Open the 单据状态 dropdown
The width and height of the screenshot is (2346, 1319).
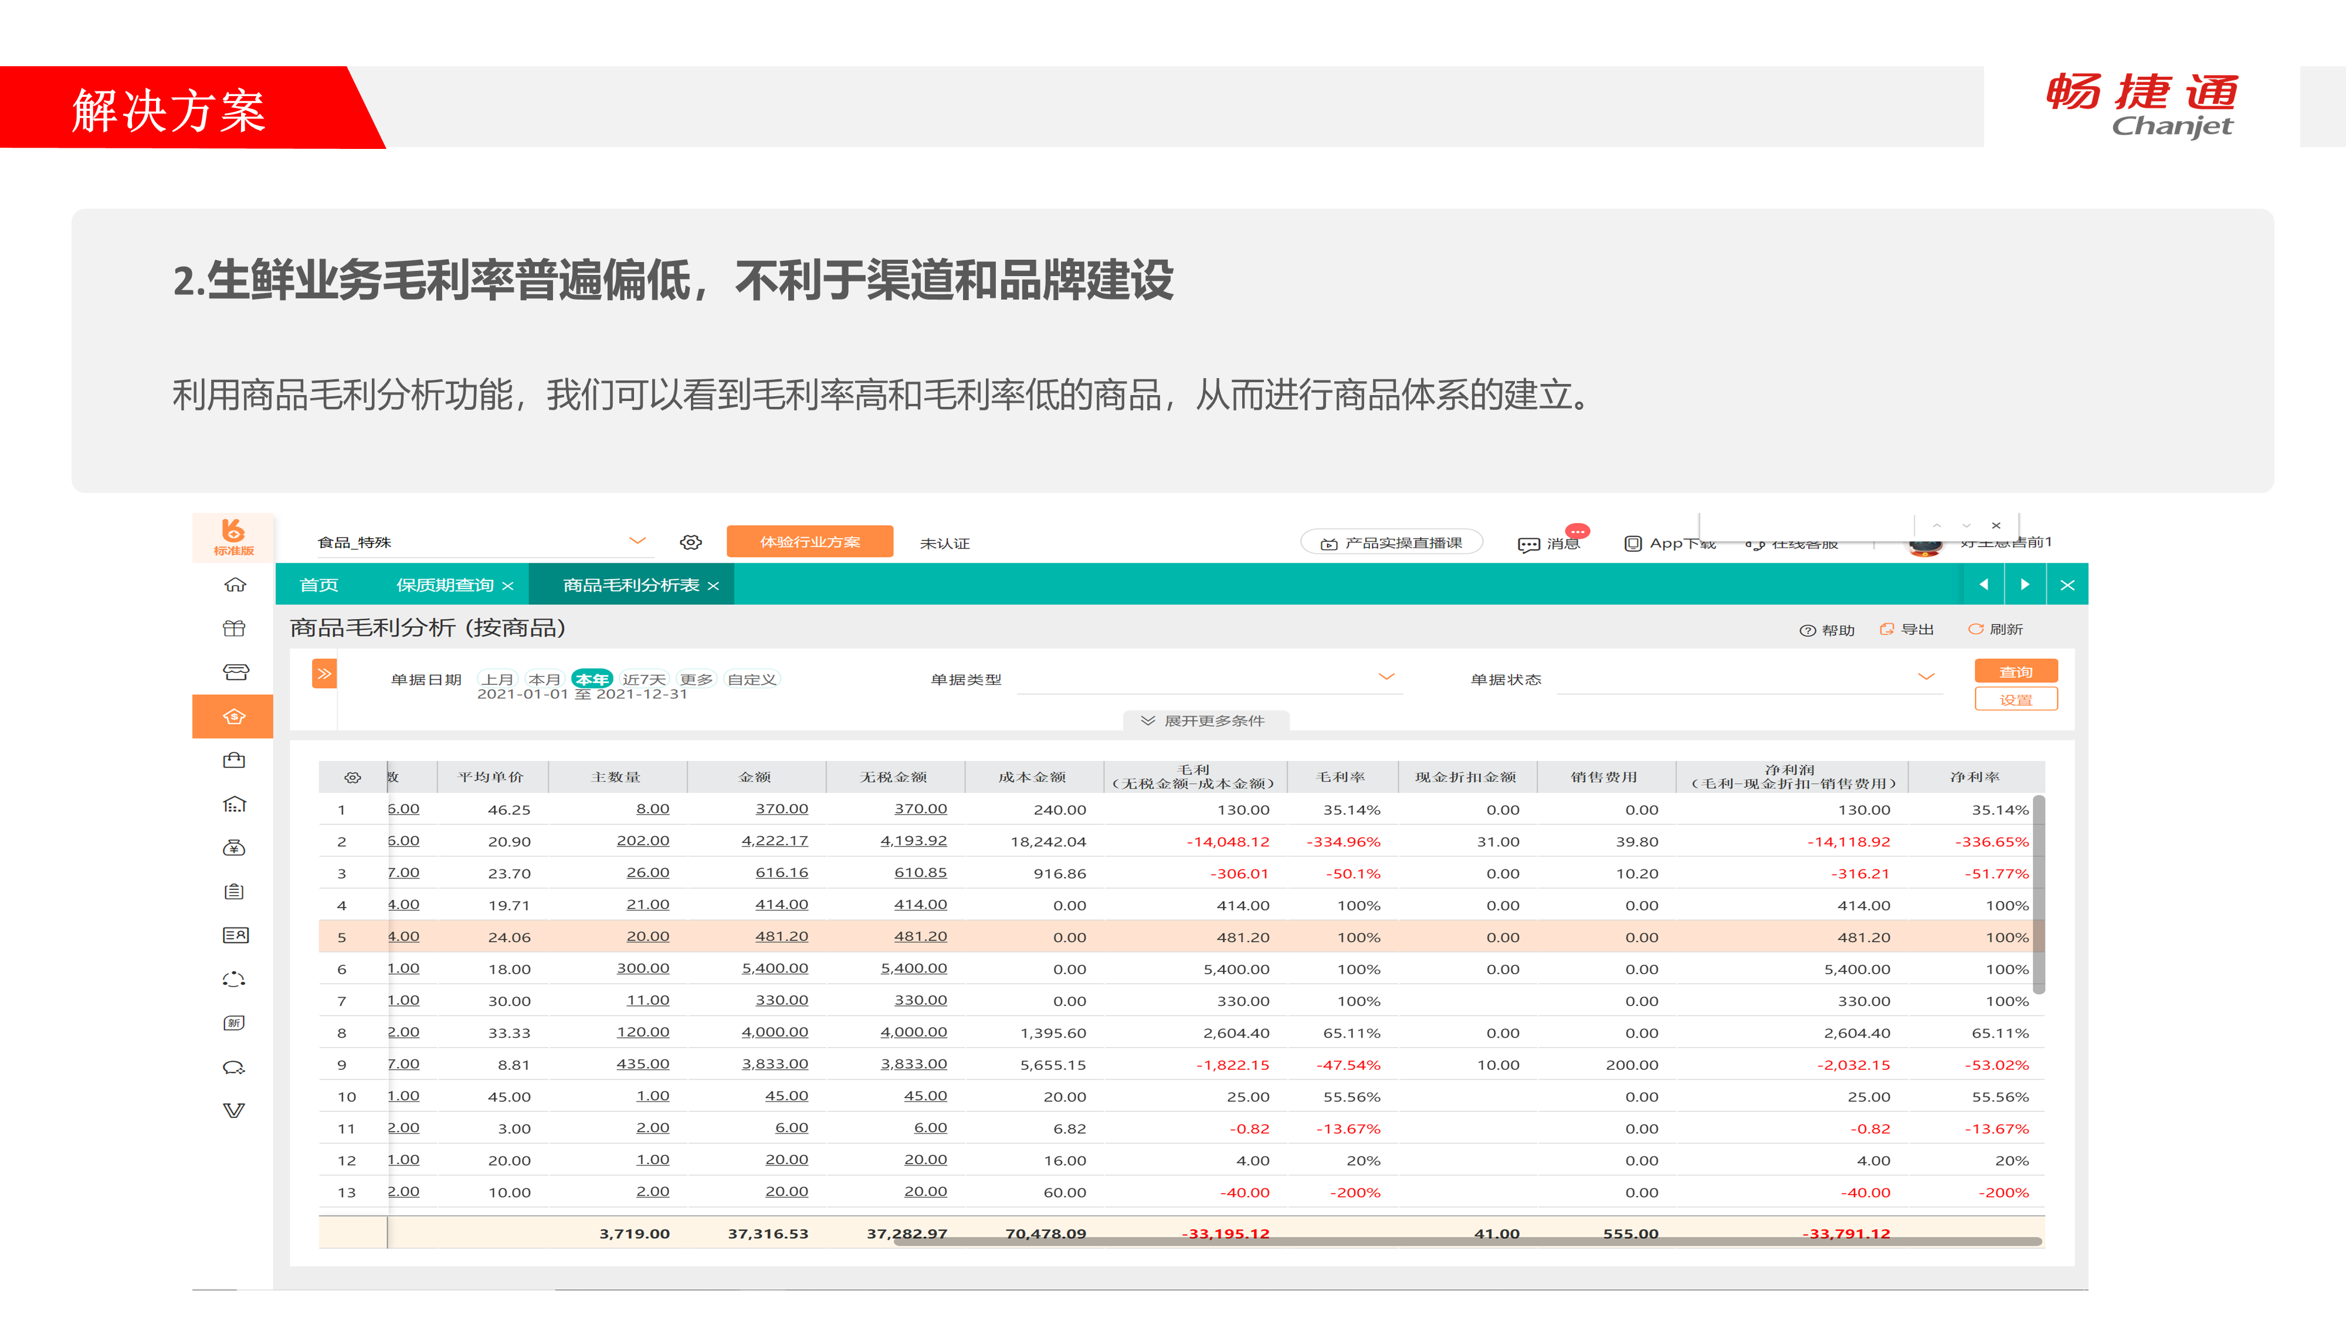(x=1925, y=677)
